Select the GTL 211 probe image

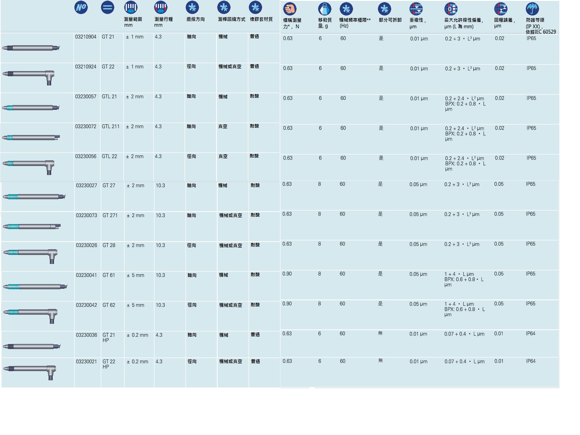tap(31, 138)
